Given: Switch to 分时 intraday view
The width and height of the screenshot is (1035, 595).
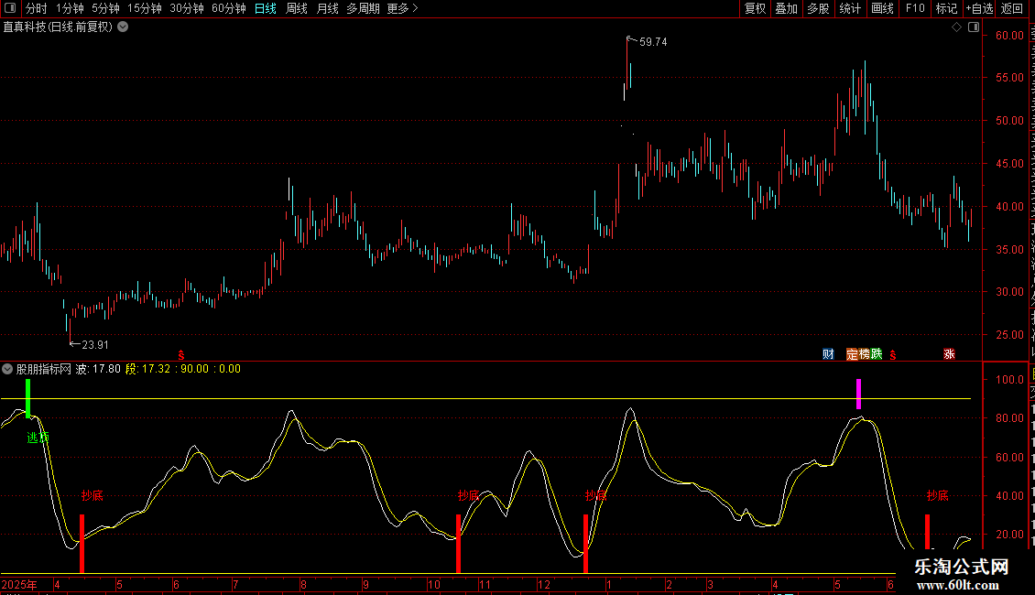Looking at the screenshot, I should click(37, 8).
